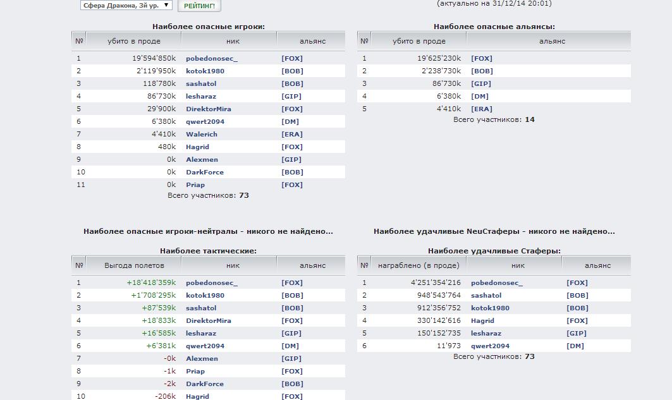Open [BOB] alliance in dangerous alliances table
The image size is (672, 400).
pyautogui.click(x=481, y=71)
